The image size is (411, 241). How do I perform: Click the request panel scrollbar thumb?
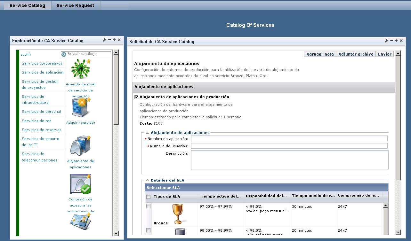pyautogui.click(x=398, y=118)
